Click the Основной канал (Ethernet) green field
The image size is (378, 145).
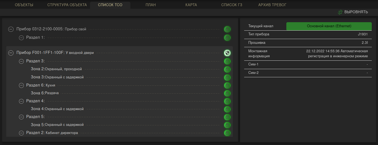click(x=329, y=26)
